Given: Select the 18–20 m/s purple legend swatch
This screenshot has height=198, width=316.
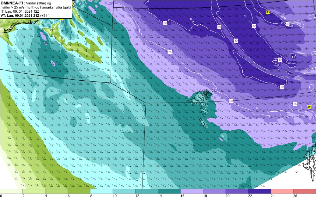Looking at the screenshot, I should pos(215,191).
